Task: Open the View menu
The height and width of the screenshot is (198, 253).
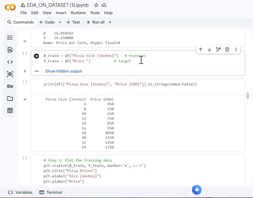Action: 47,13
